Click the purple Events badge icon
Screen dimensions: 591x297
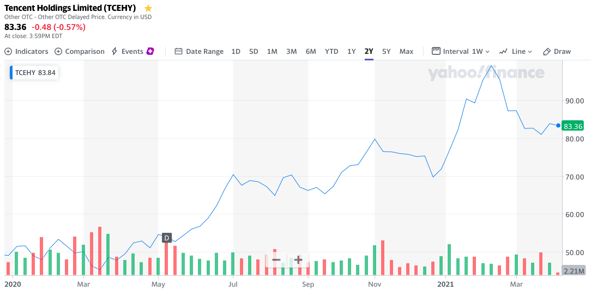[x=150, y=51]
